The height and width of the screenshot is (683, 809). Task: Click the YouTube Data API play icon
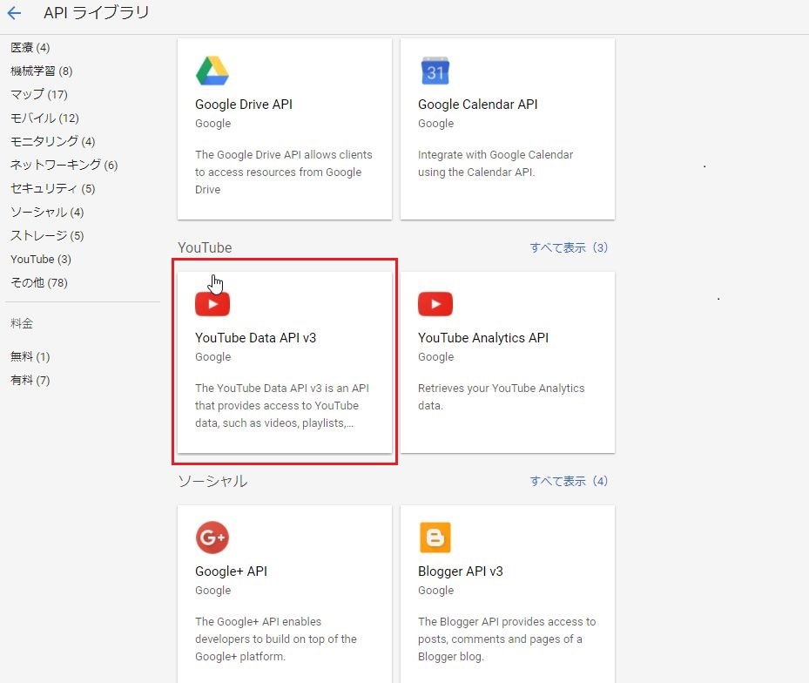[x=212, y=304]
